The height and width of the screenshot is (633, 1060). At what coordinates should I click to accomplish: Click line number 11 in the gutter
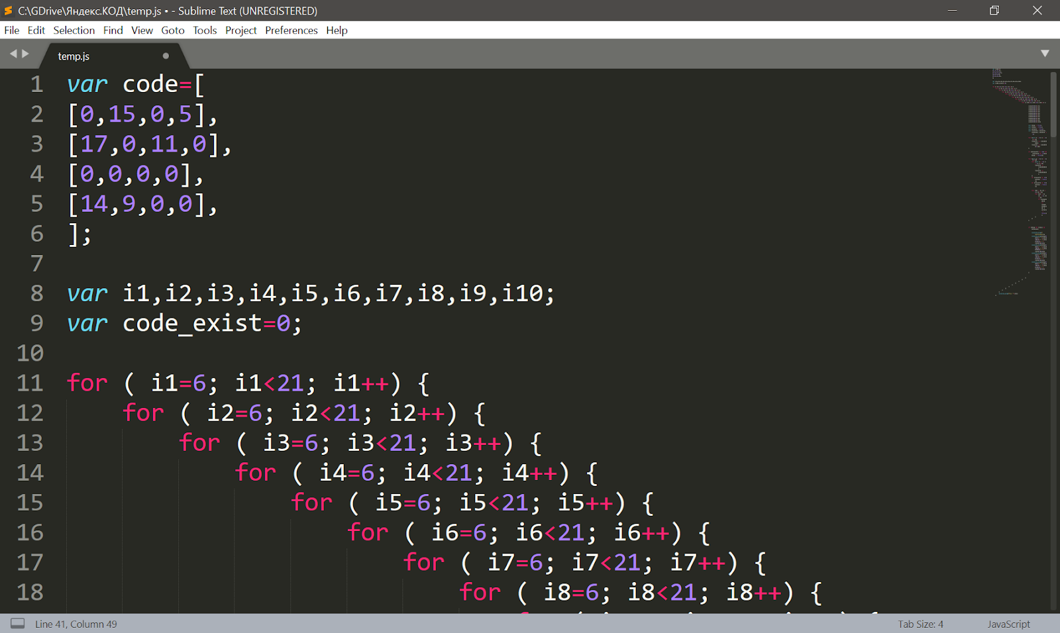tap(30, 383)
